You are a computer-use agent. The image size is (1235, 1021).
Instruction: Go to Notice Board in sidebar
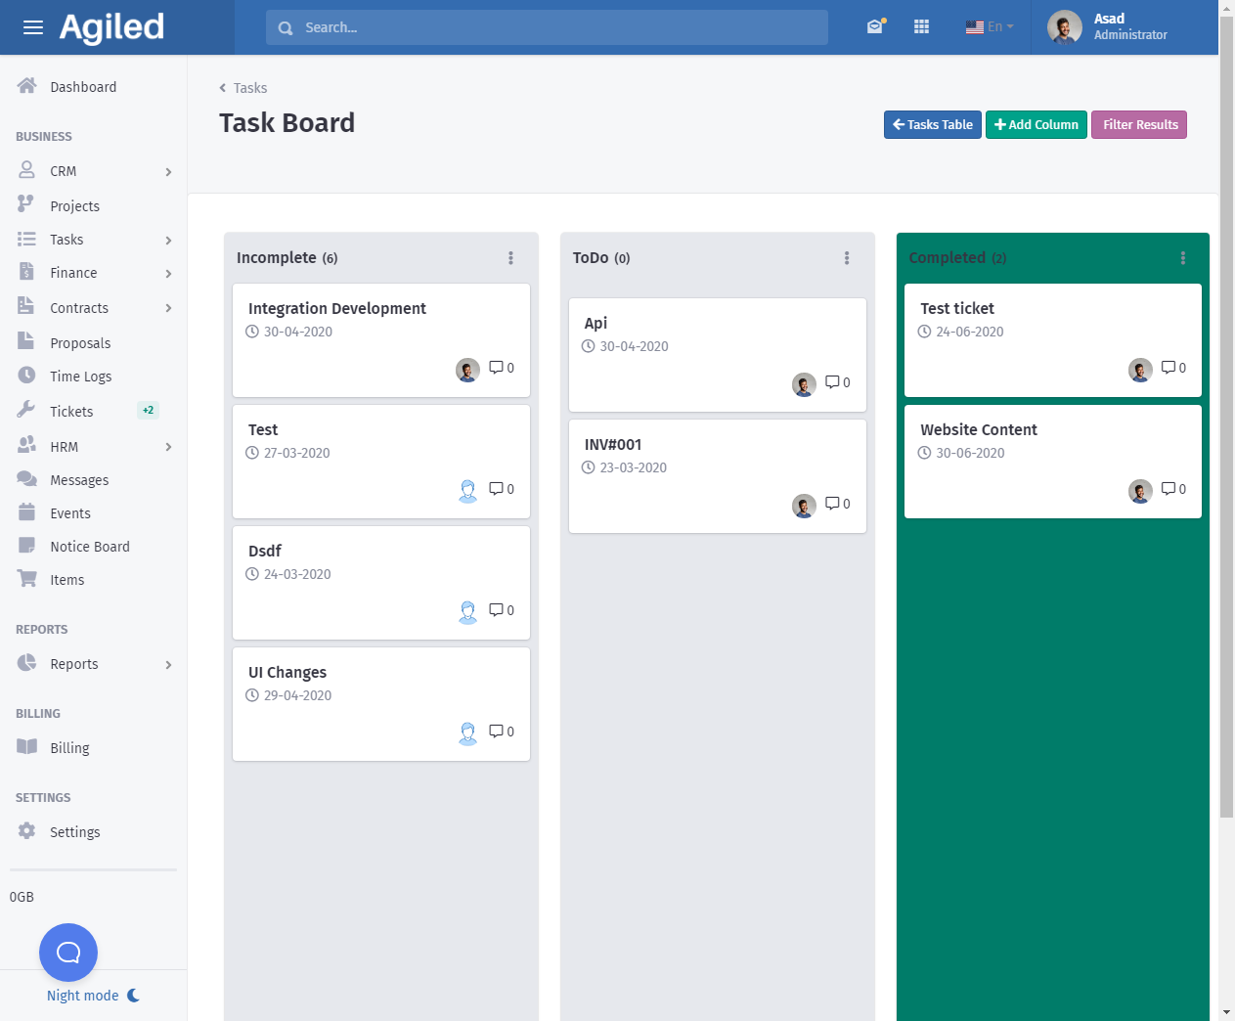[x=89, y=547]
